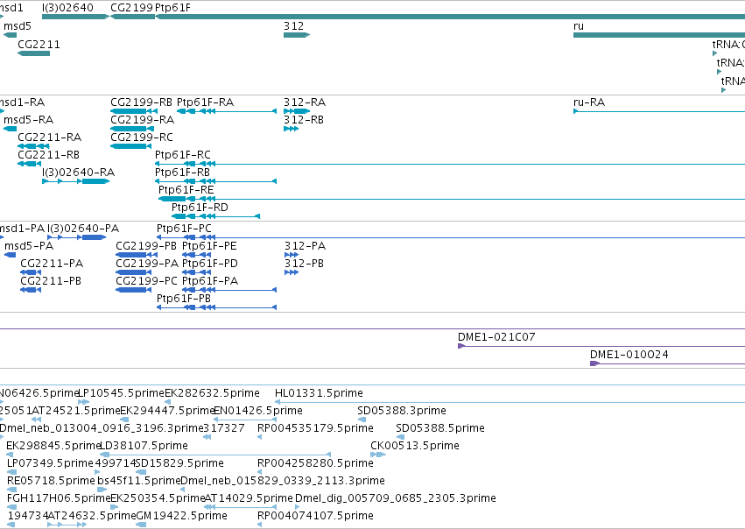Viewport: 745px width, 529px height.
Task: Open EST label RP004258280.5prime
Action: (315, 464)
